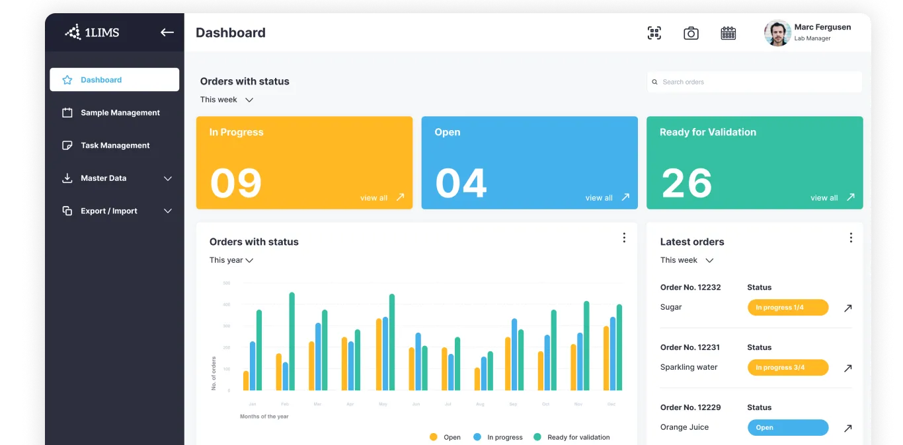
Task: Click the Search orders input field
Action: pyautogui.click(x=754, y=81)
